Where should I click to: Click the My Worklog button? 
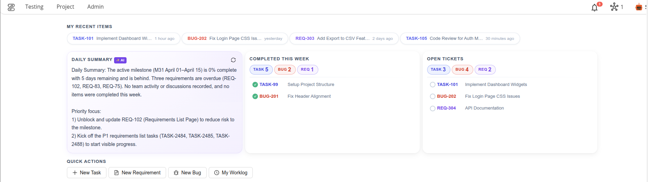(x=231, y=173)
